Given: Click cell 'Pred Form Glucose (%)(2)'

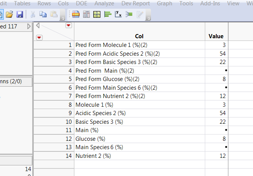Looking at the screenshot, I should click(x=140, y=79).
